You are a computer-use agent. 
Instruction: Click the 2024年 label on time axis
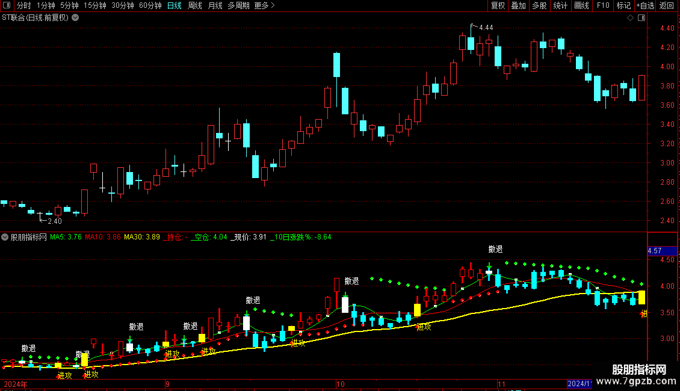point(16,384)
